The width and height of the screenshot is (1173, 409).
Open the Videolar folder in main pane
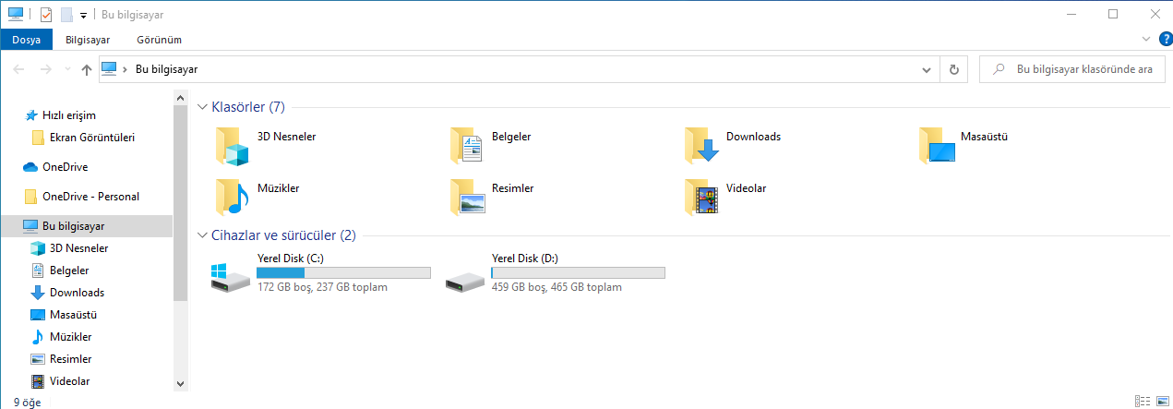tap(725, 197)
